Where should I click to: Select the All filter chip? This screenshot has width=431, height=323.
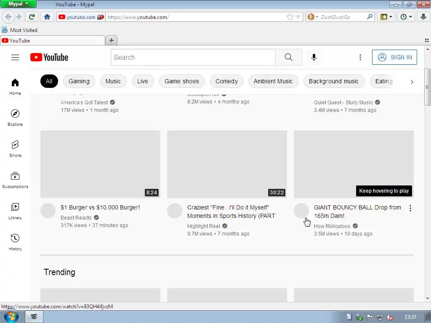pos(49,81)
